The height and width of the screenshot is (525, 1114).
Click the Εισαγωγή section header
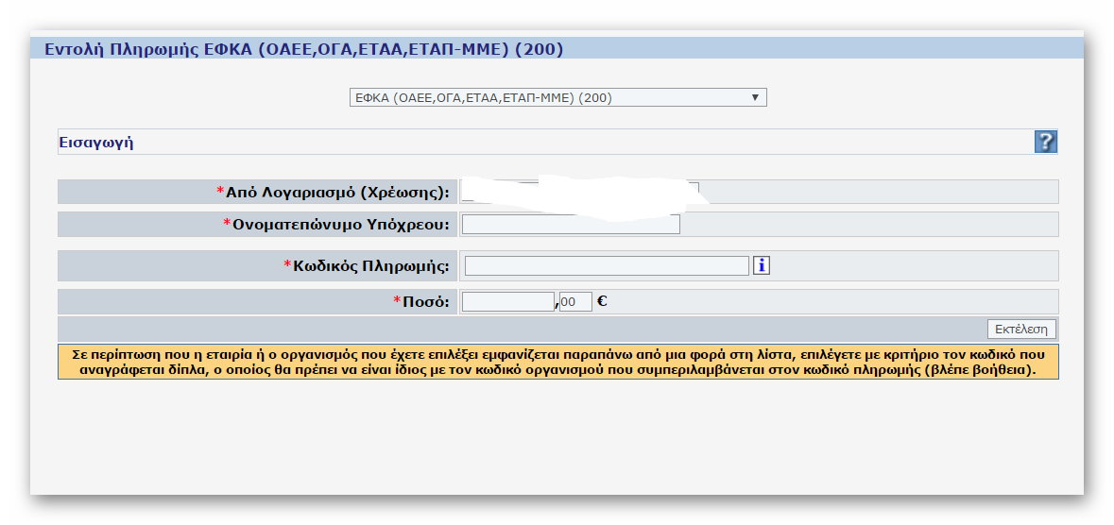(96, 143)
